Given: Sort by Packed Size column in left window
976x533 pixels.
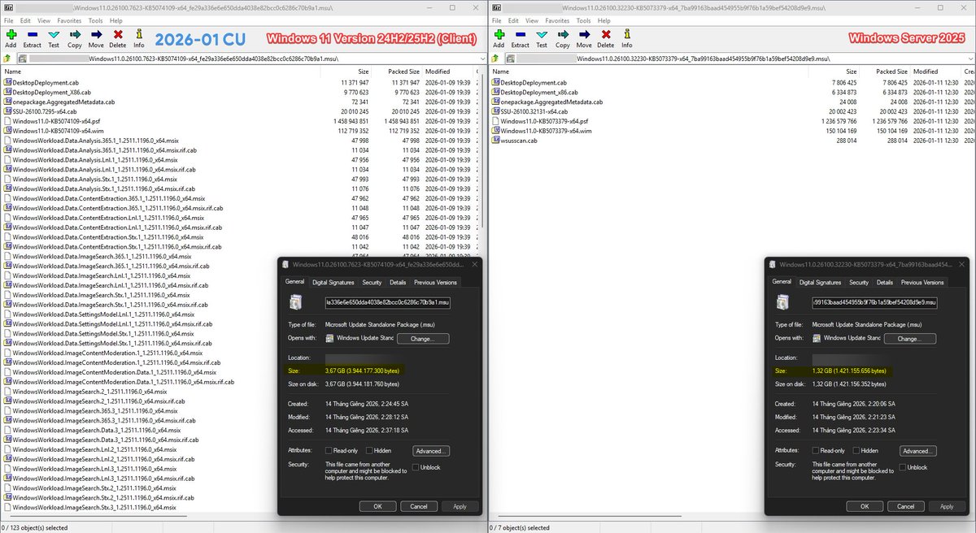Looking at the screenshot, I should point(402,71).
